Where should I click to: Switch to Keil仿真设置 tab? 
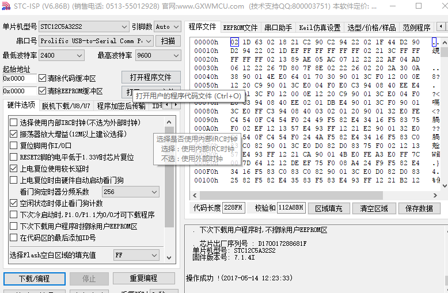pos(320,28)
